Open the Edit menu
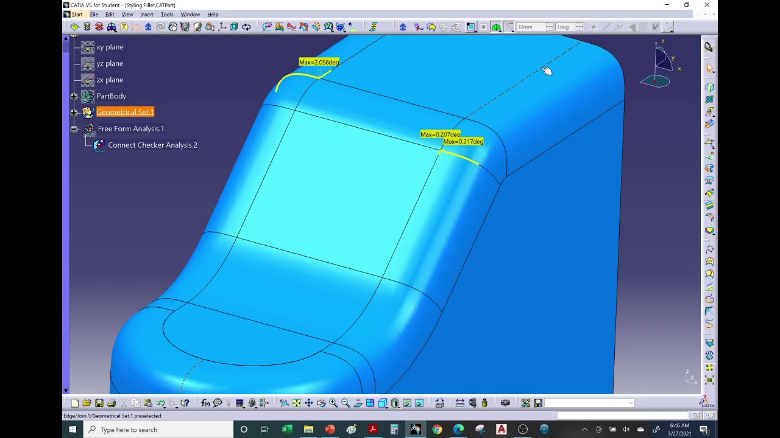780x438 pixels. (x=110, y=15)
